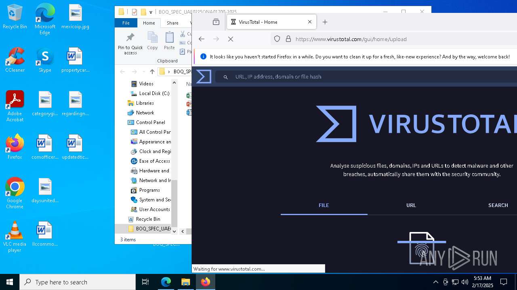Open categorygi image file on desktop

point(45,104)
